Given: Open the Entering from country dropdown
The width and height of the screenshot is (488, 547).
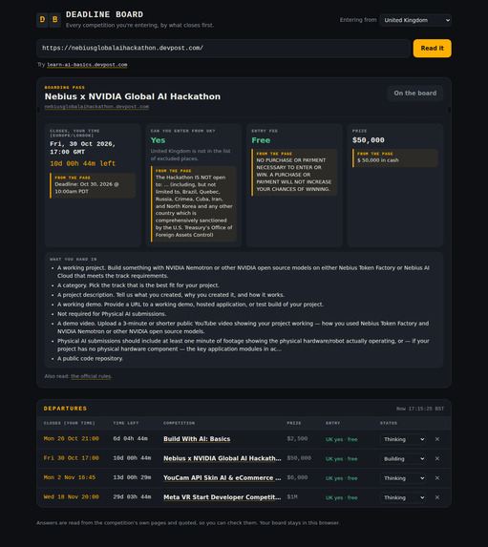Looking at the screenshot, I should [x=415, y=20].
